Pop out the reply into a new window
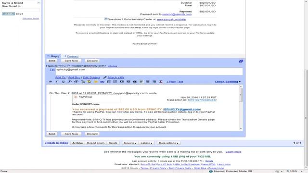 point(241,61)
